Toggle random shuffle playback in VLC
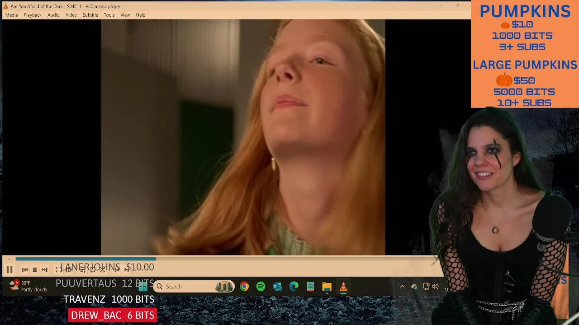The width and height of the screenshot is (579, 325). point(103,269)
